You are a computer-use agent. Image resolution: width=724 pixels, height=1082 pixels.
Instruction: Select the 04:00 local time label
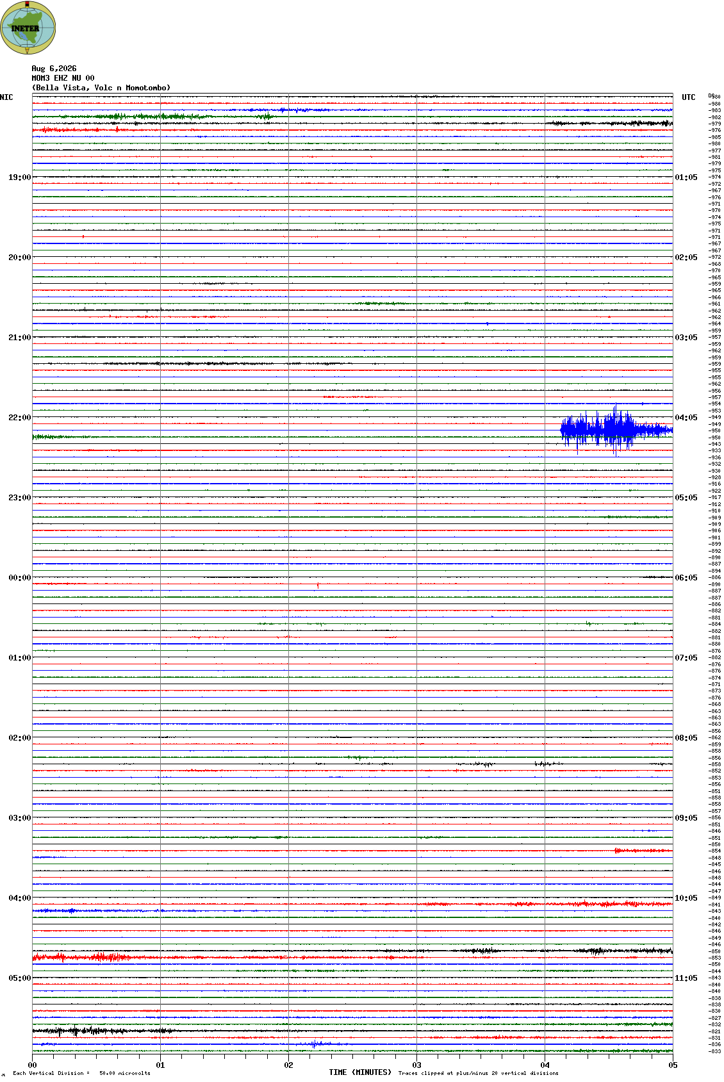(19, 898)
